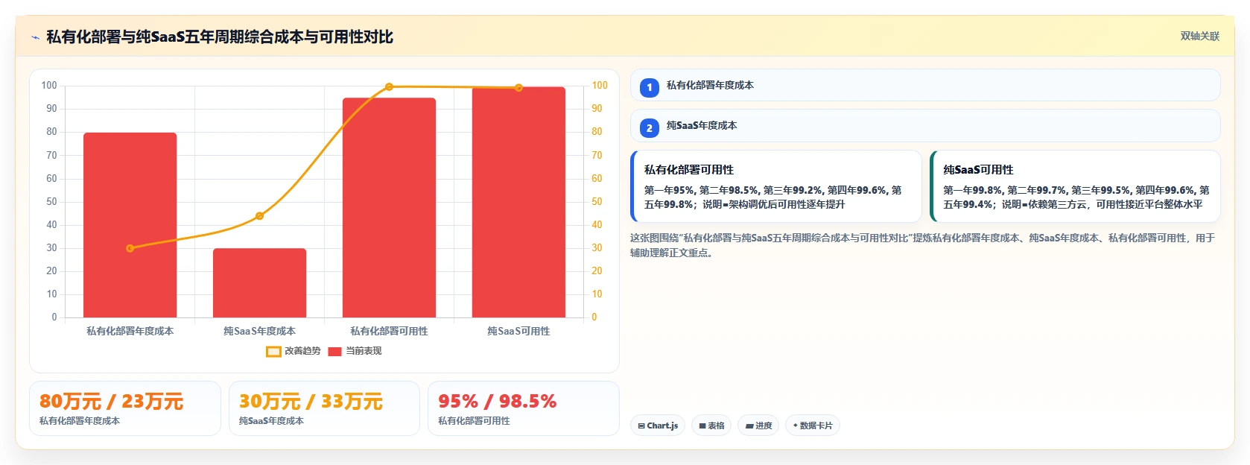Click the 私有化部署可用性 info card heading

coord(689,170)
